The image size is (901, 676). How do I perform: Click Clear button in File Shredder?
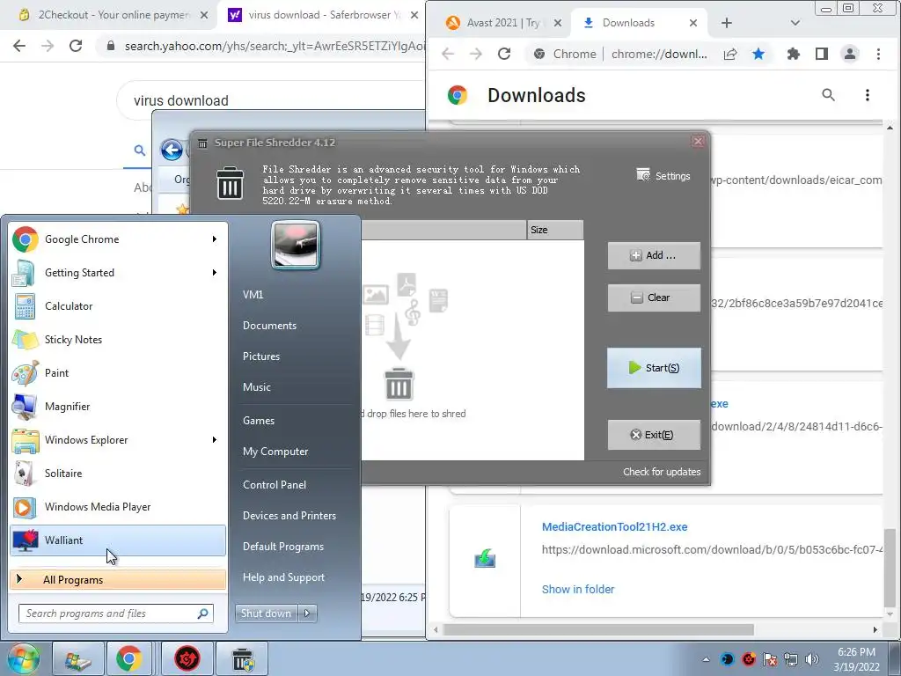654,298
